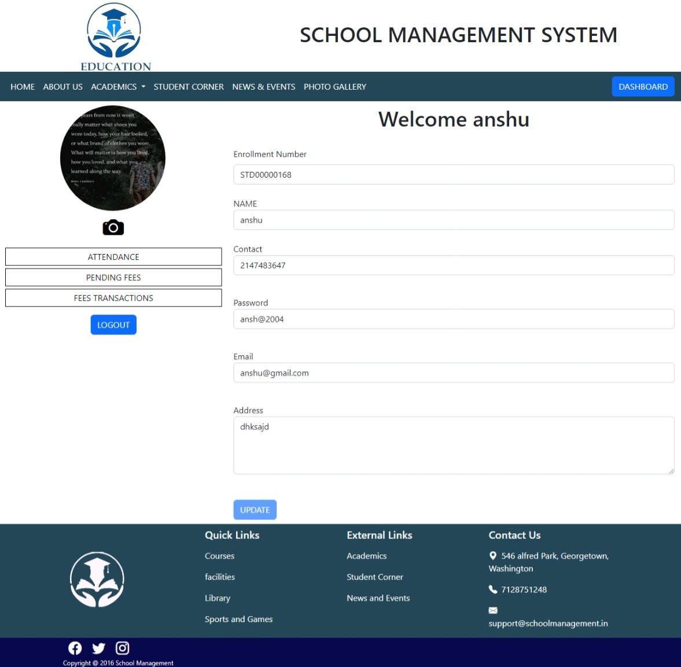Image resolution: width=681 pixels, height=667 pixels.
Task: Click the circular profile picture
Action: pyautogui.click(x=113, y=157)
